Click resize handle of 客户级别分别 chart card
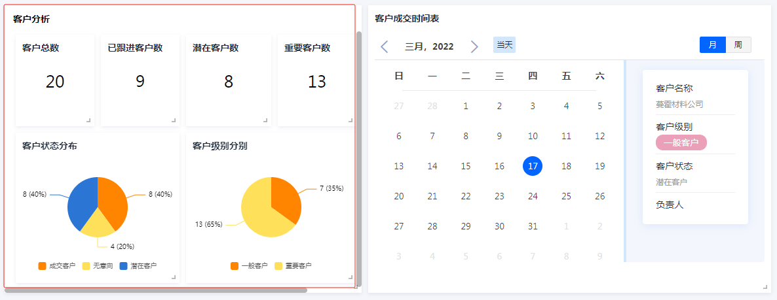The height and width of the screenshot is (300, 777). (351, 277)
